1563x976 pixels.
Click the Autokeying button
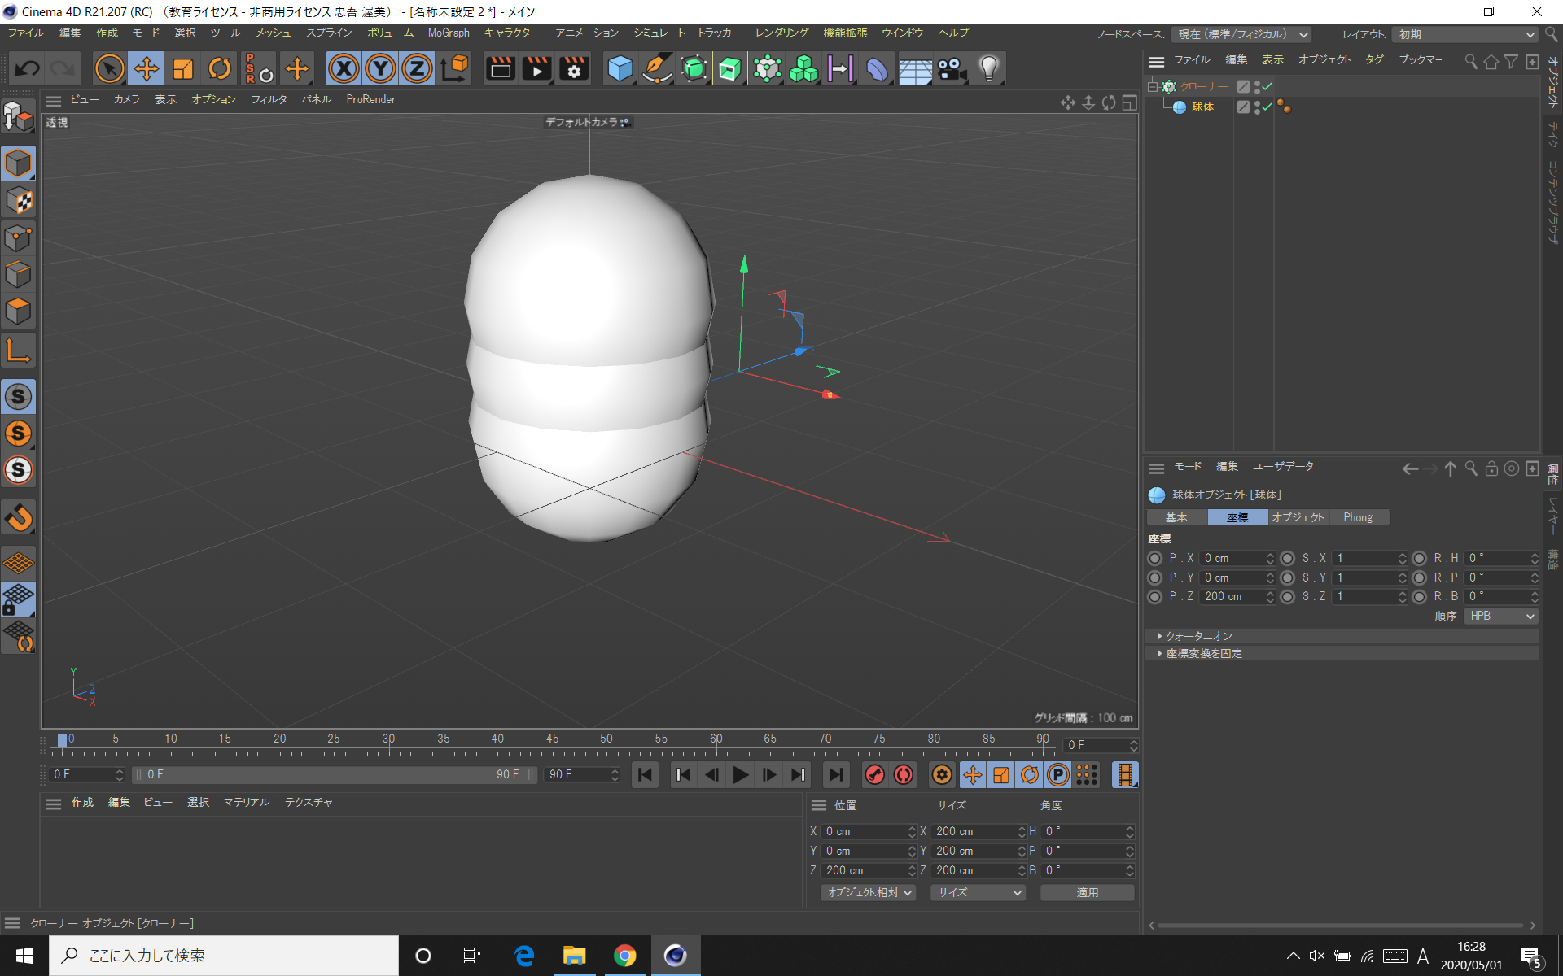pyautogui.click(x=904, y=775)
